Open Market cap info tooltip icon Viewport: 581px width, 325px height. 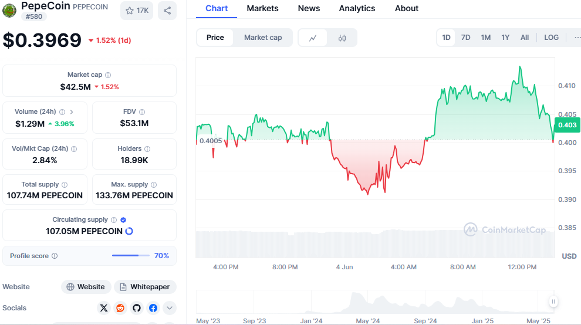coord(108,75)
